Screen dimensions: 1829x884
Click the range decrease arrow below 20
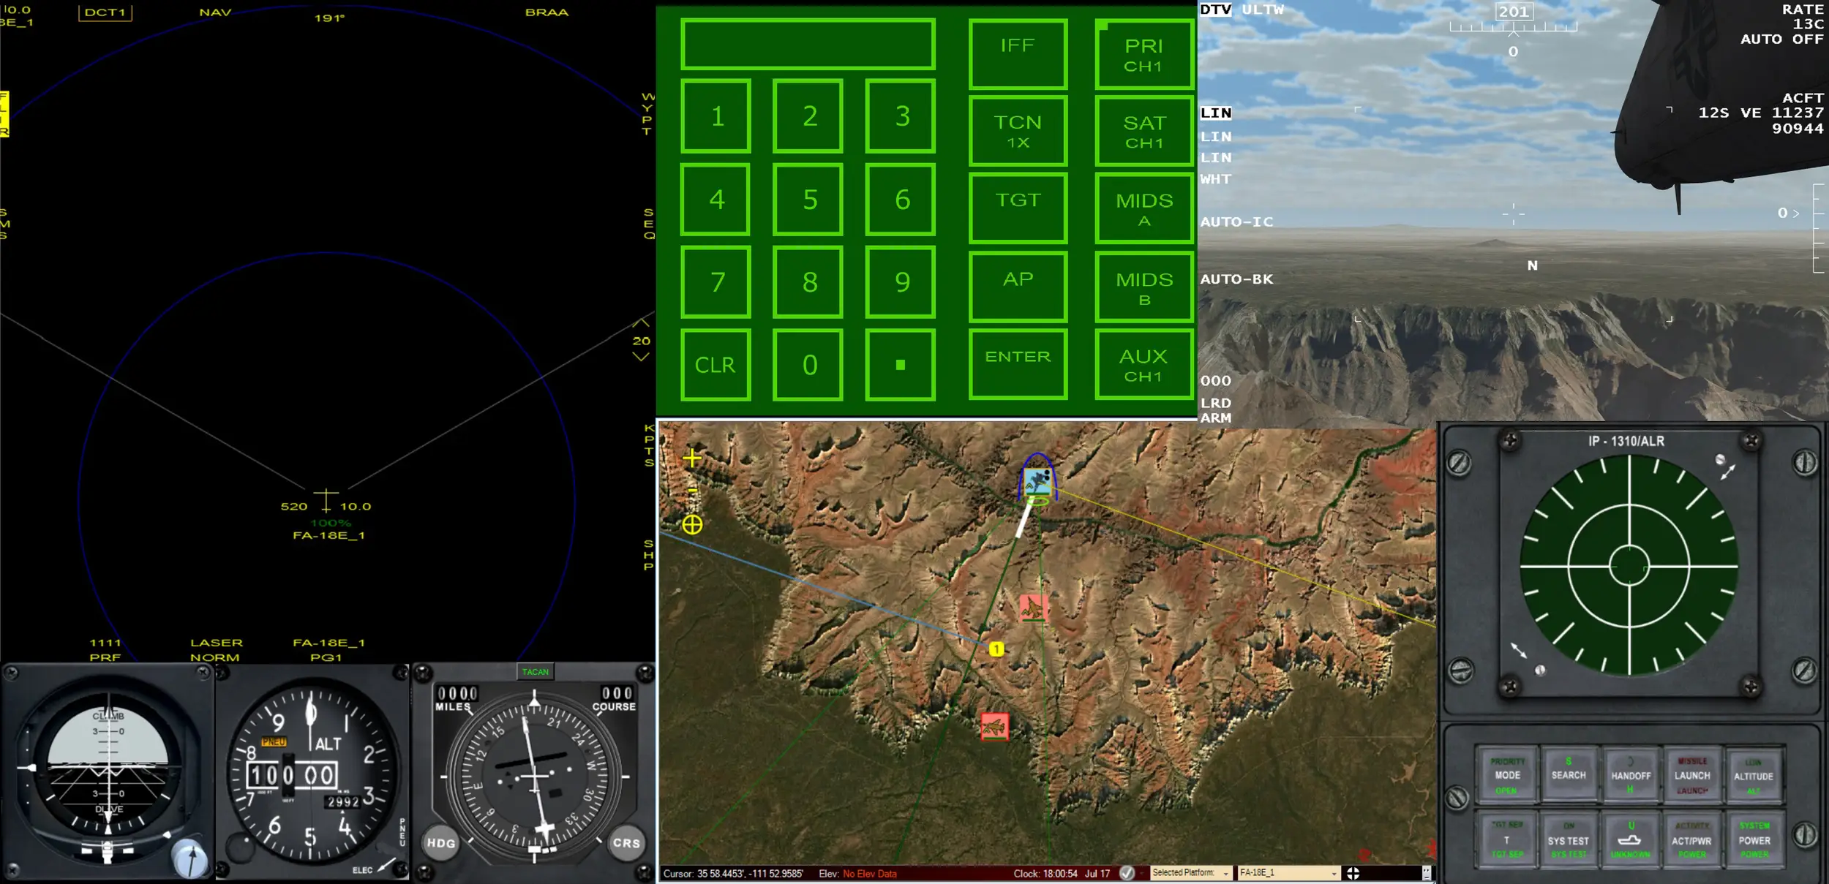pyautogui.click(x=641, y=357)
